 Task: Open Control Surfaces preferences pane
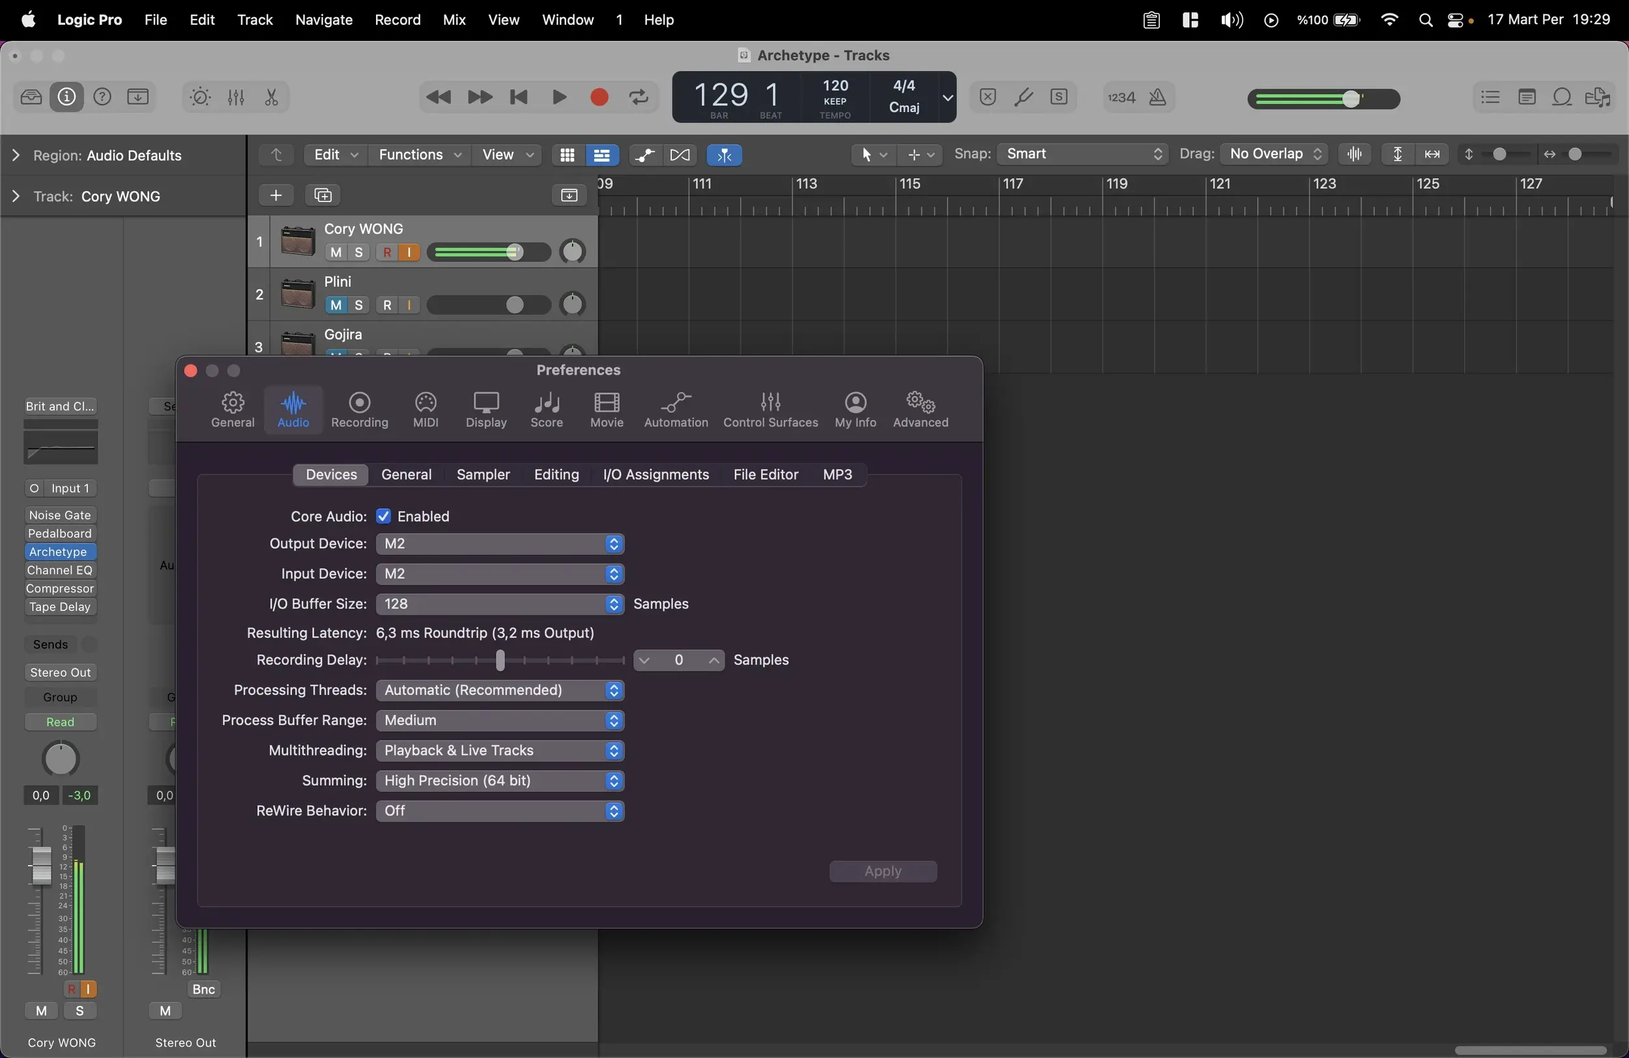point(770,409)
